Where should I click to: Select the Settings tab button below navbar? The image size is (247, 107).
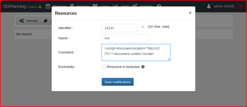tap(28, 21)
